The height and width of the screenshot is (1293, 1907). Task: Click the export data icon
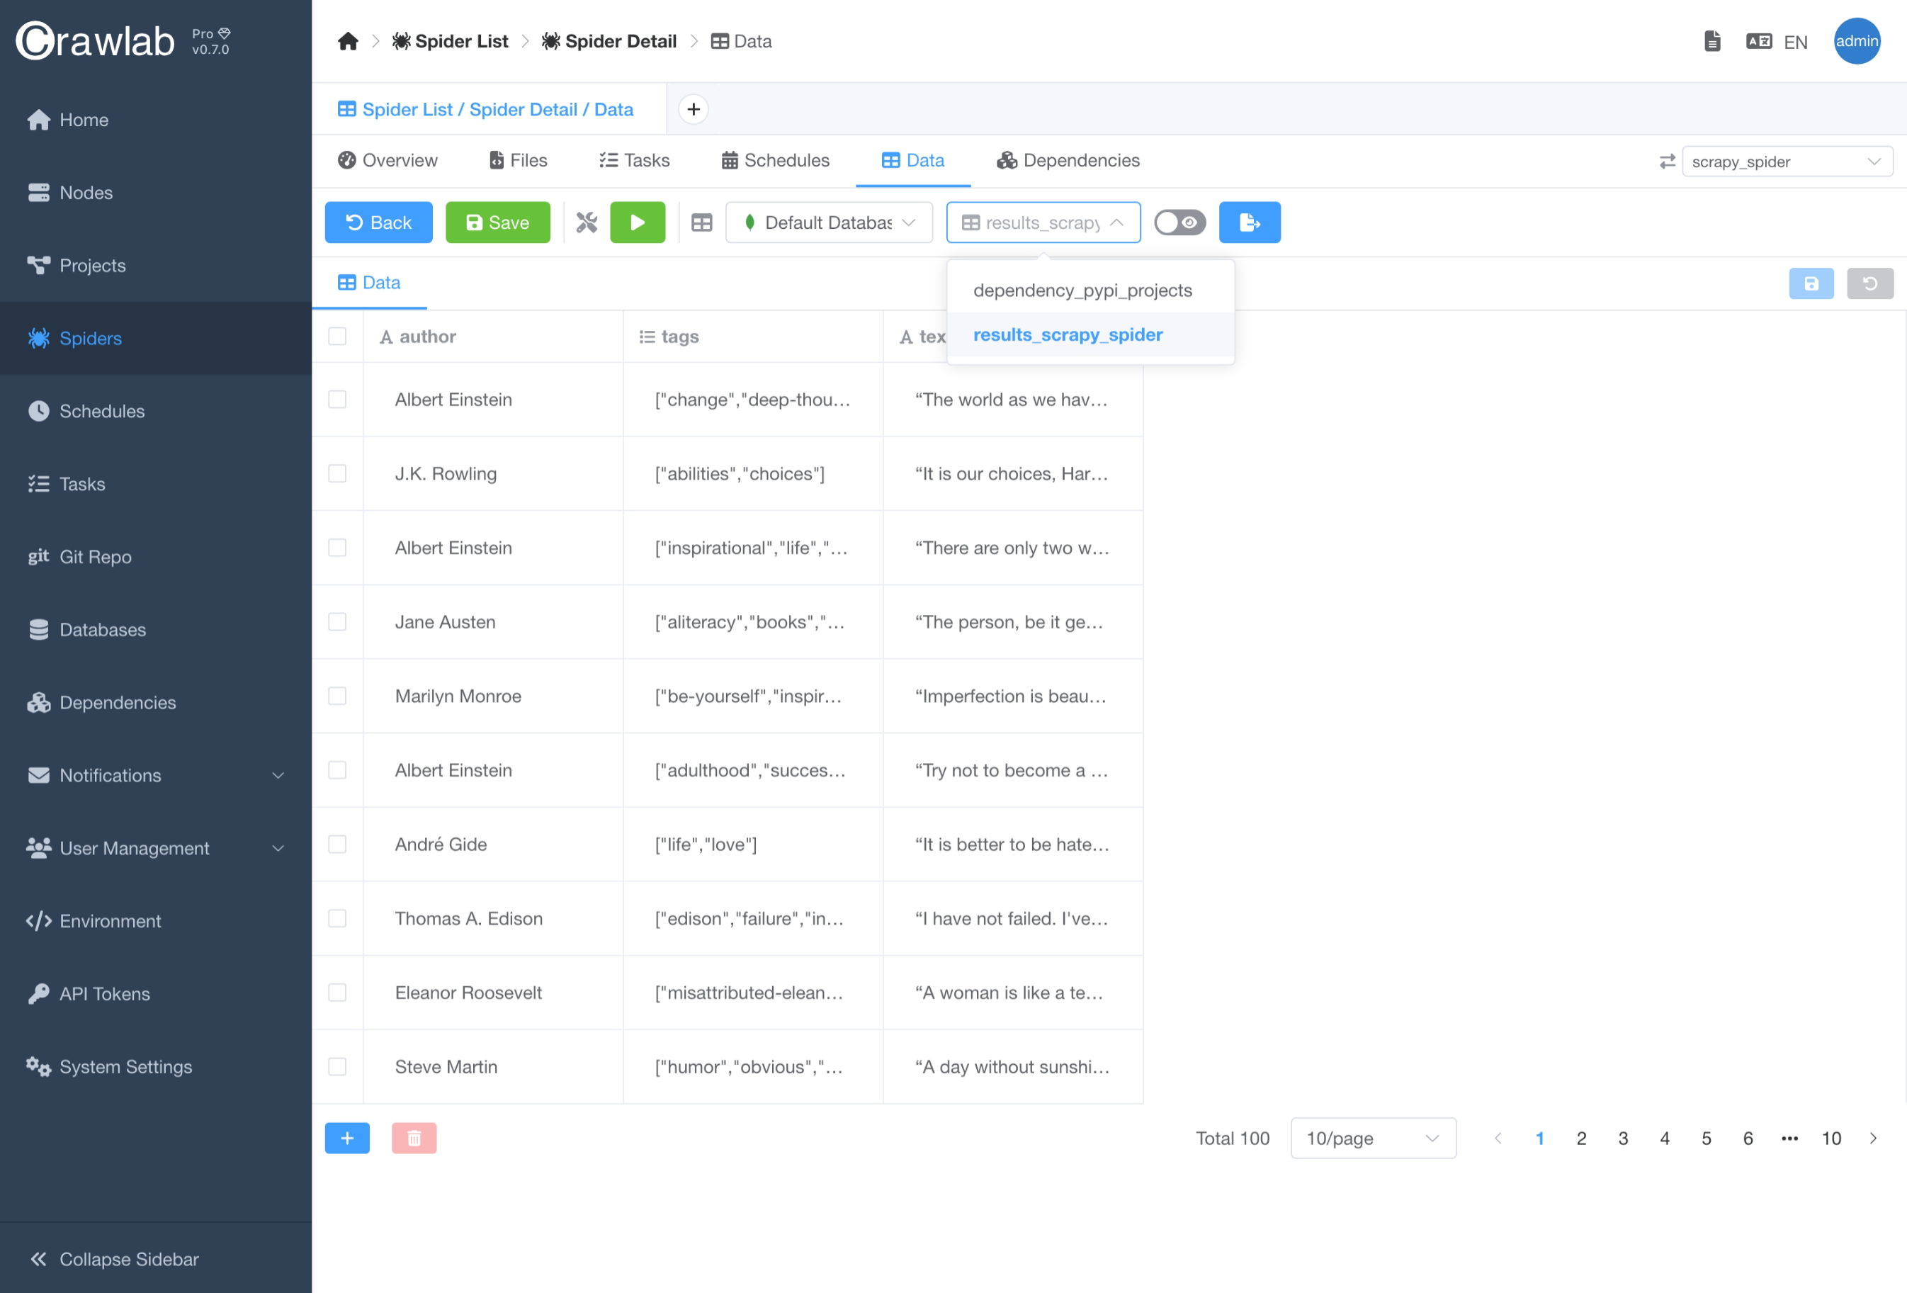click(1249, 222)
